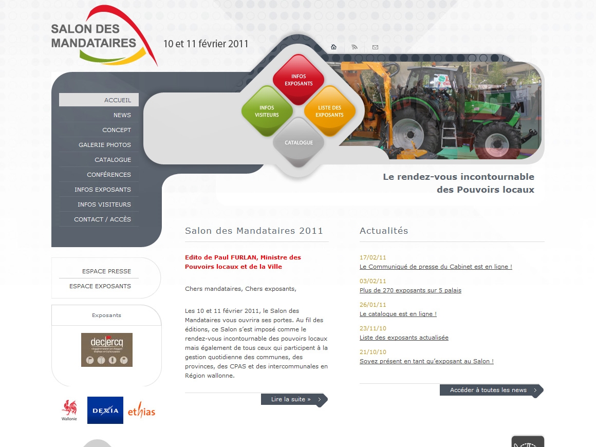This screenshot has width=596, height=447.
Task: Click the grey Catalogue diamond button
Action: (299, 142)
